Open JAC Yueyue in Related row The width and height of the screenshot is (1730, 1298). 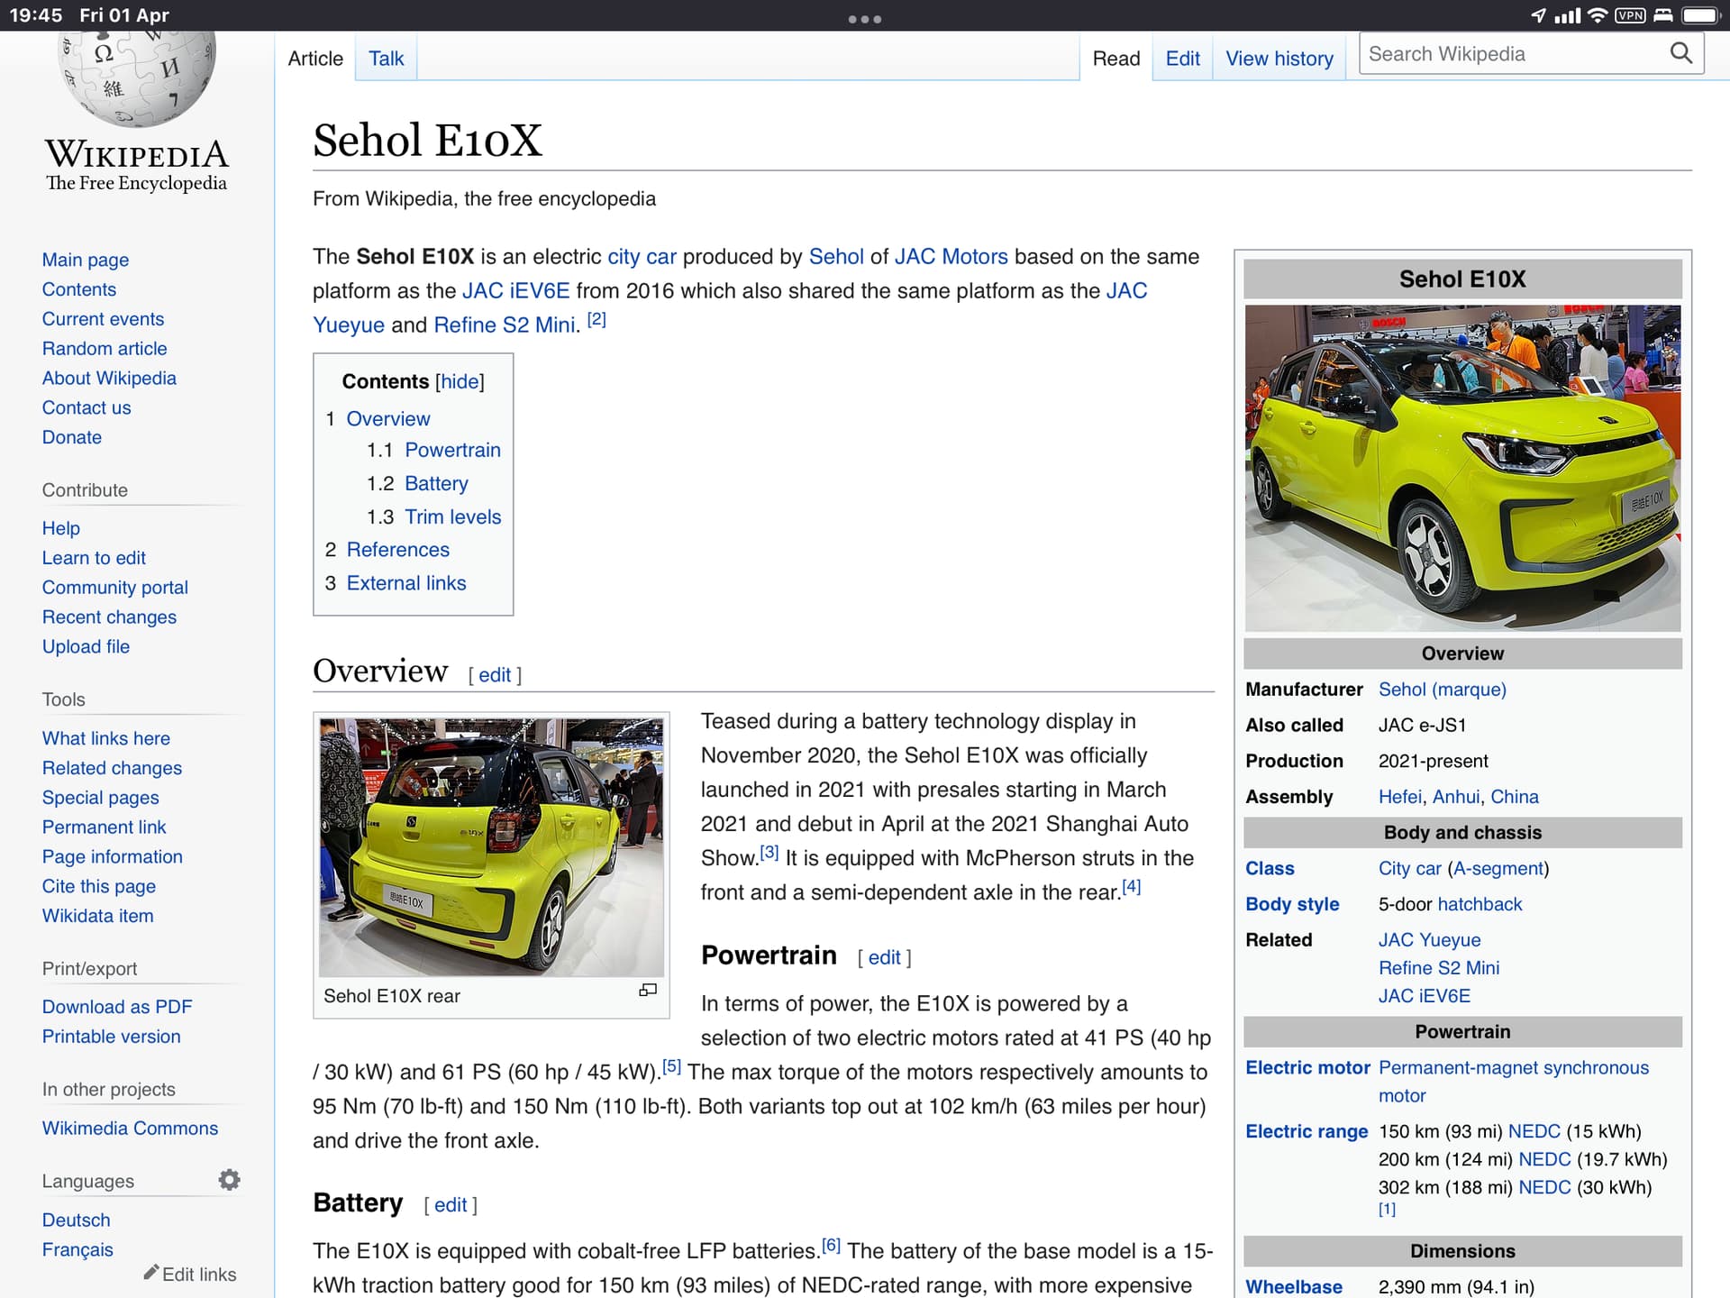pos(1429,940)
